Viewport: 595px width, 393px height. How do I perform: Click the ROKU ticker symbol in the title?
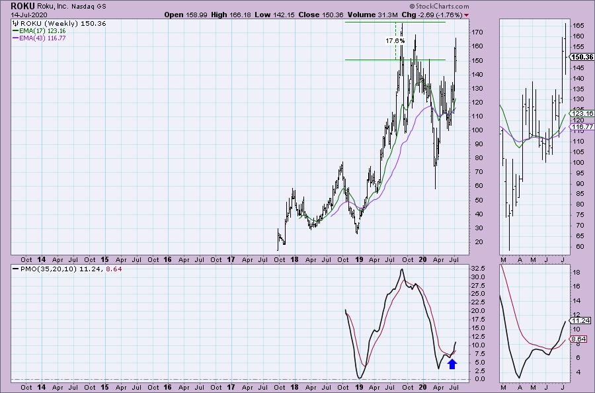[x=22, y=6]
